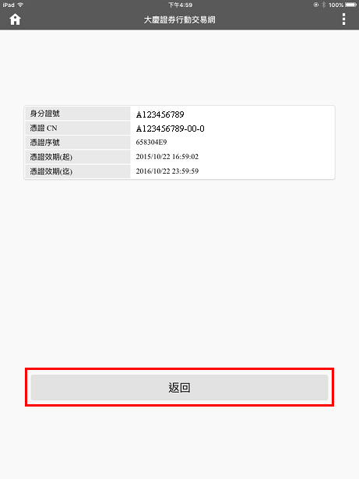Tap the status bar clock 下午4:59

tap(180, 5)
